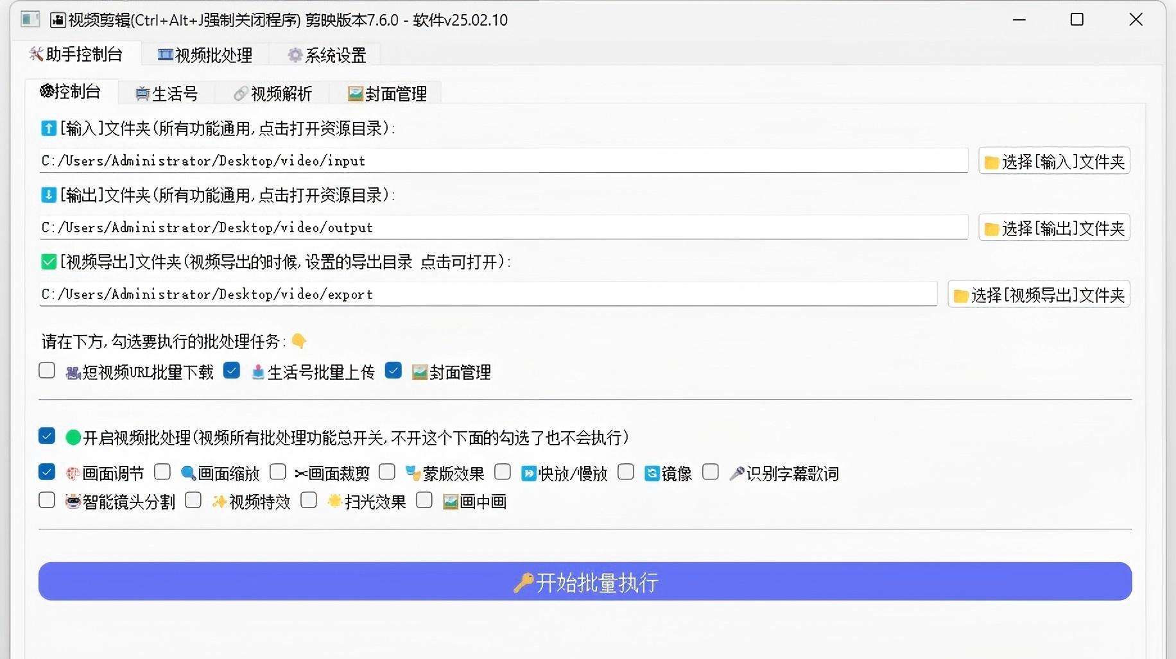Enable the 短视频URL批量下载 checkbox
Image resolution: width=1176 pixels, height=659 pixels.
(47, 370)
